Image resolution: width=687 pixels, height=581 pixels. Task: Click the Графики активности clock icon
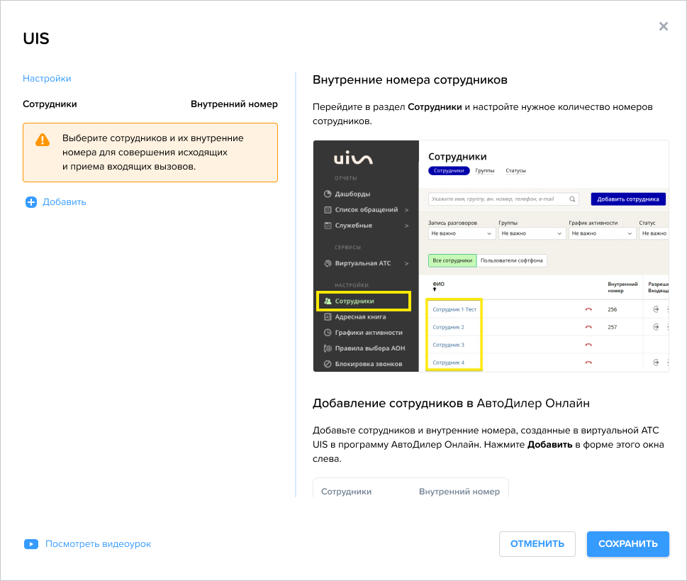pos(328,333)
